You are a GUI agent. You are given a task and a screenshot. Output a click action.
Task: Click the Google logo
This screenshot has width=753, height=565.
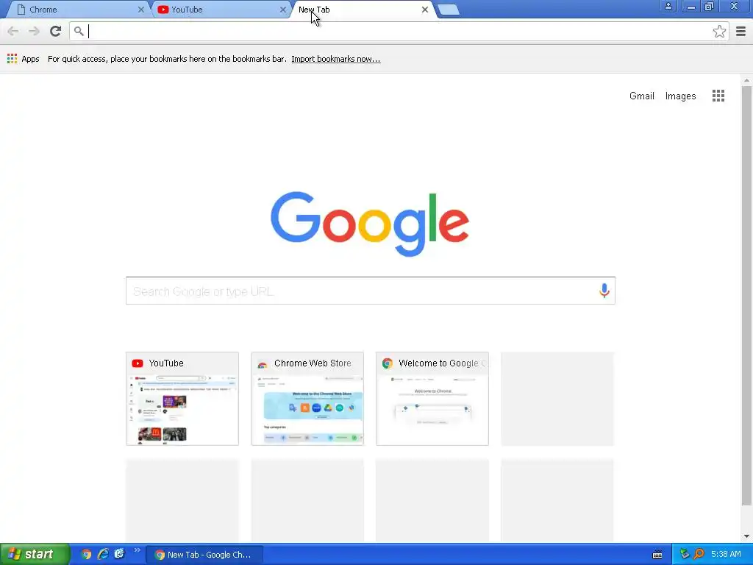coord(370,224)
